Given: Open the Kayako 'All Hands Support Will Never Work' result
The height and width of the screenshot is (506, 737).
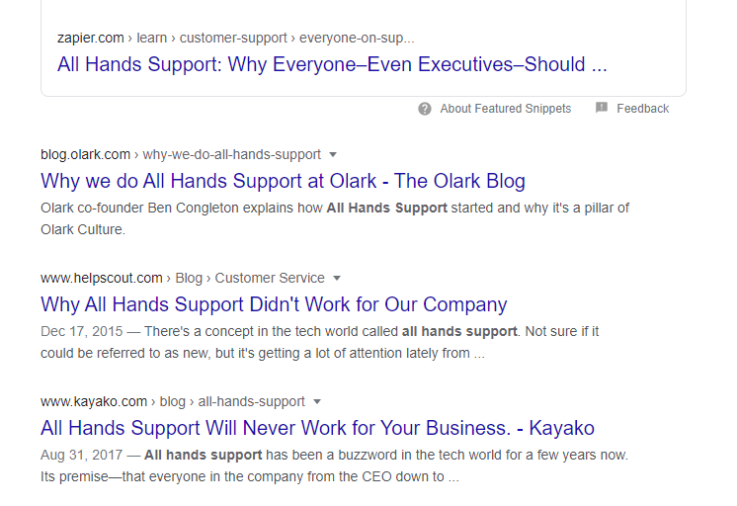Looking at the screenshot, I should pos(317,428).
